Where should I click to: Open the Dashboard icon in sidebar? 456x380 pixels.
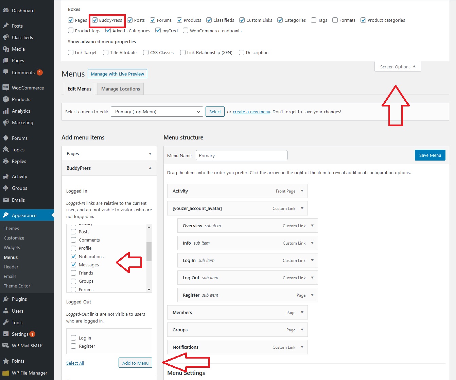pos(6,11)
